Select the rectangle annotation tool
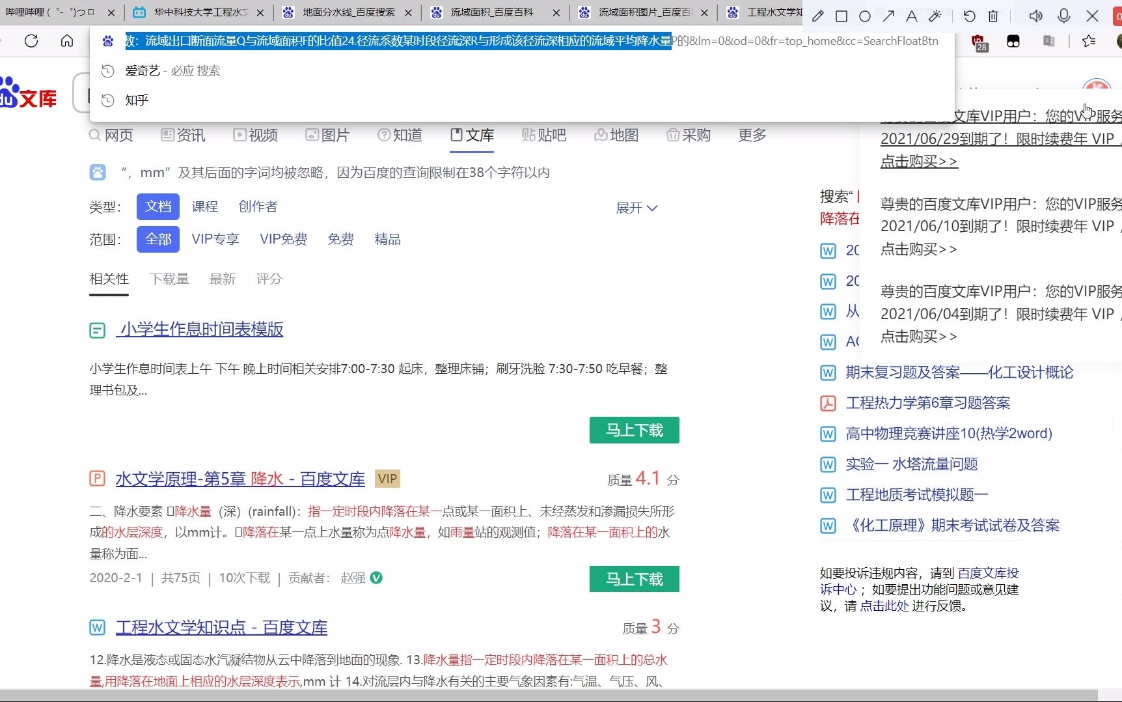Viewport: 1122px width, 702px height. coord(841,16)
